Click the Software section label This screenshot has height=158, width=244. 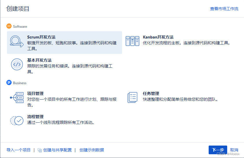coord(20,27)
